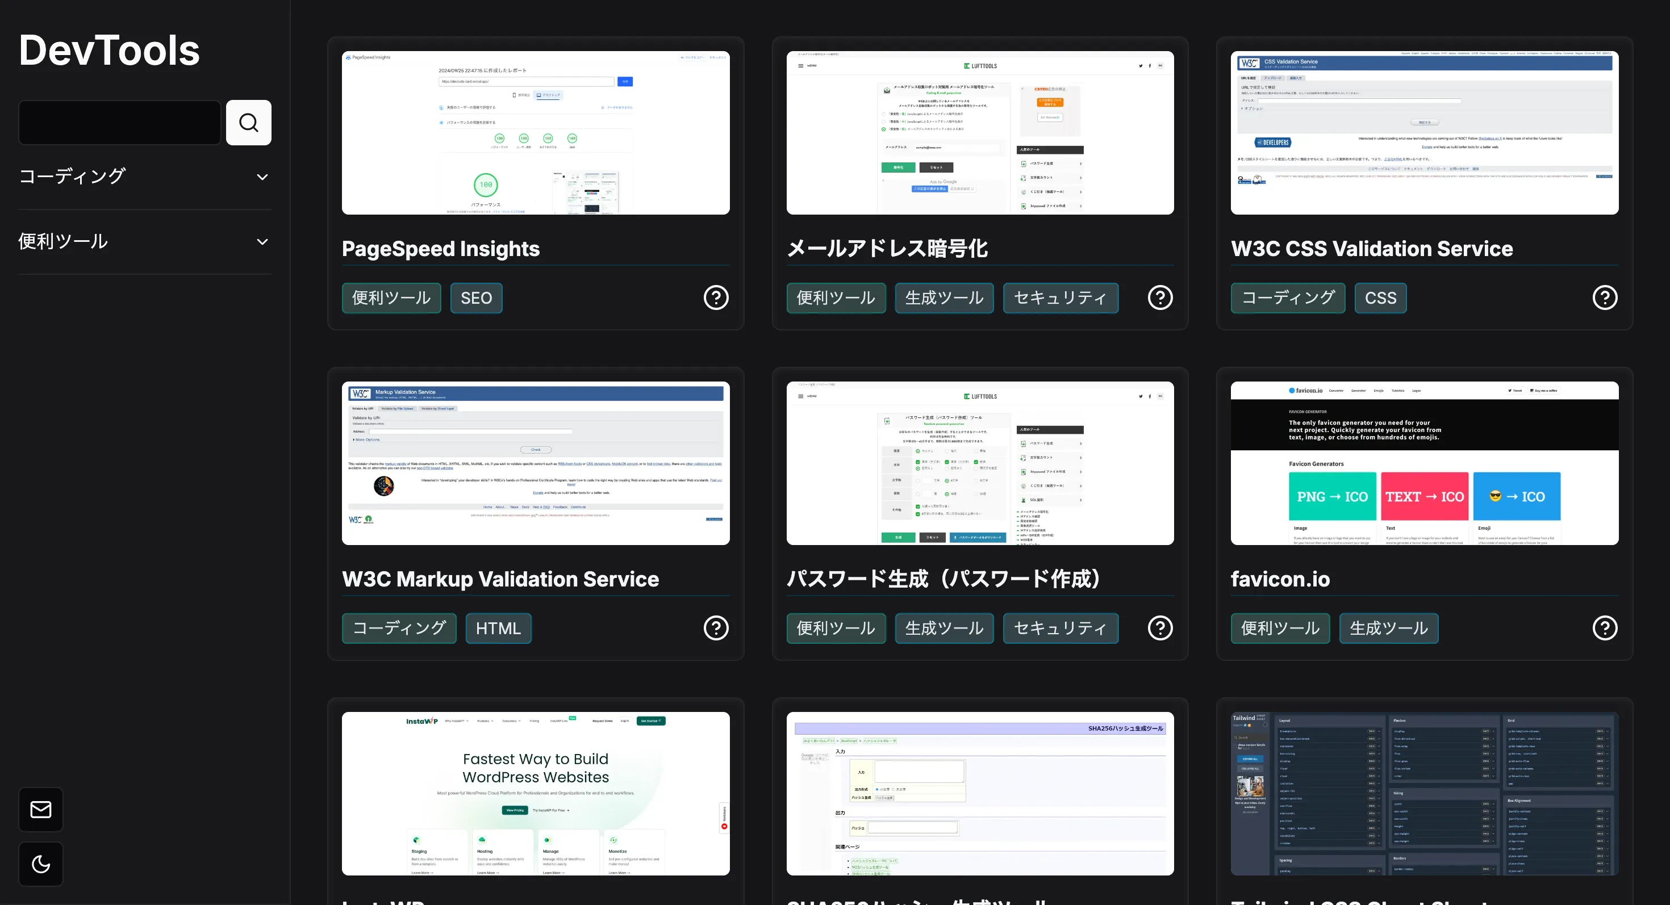The width and height of the screenshot is (1670, 905).
Task: Open help icon on favicon.io card
Action: [1605, 629]
